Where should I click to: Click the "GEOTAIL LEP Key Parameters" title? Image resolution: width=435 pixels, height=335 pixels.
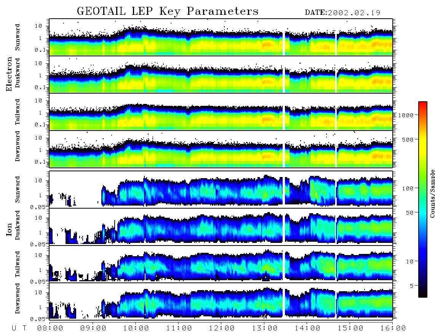[x=168, y=11]
